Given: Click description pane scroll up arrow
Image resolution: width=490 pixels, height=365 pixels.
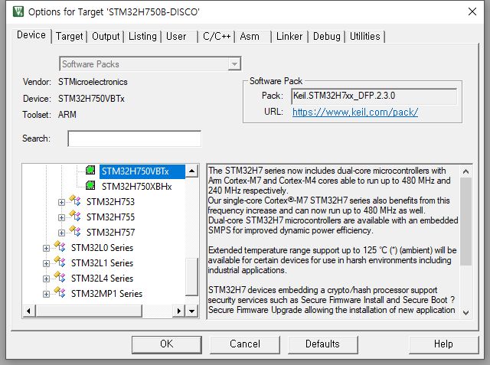Looking at the screenshot, I should 466,171.
